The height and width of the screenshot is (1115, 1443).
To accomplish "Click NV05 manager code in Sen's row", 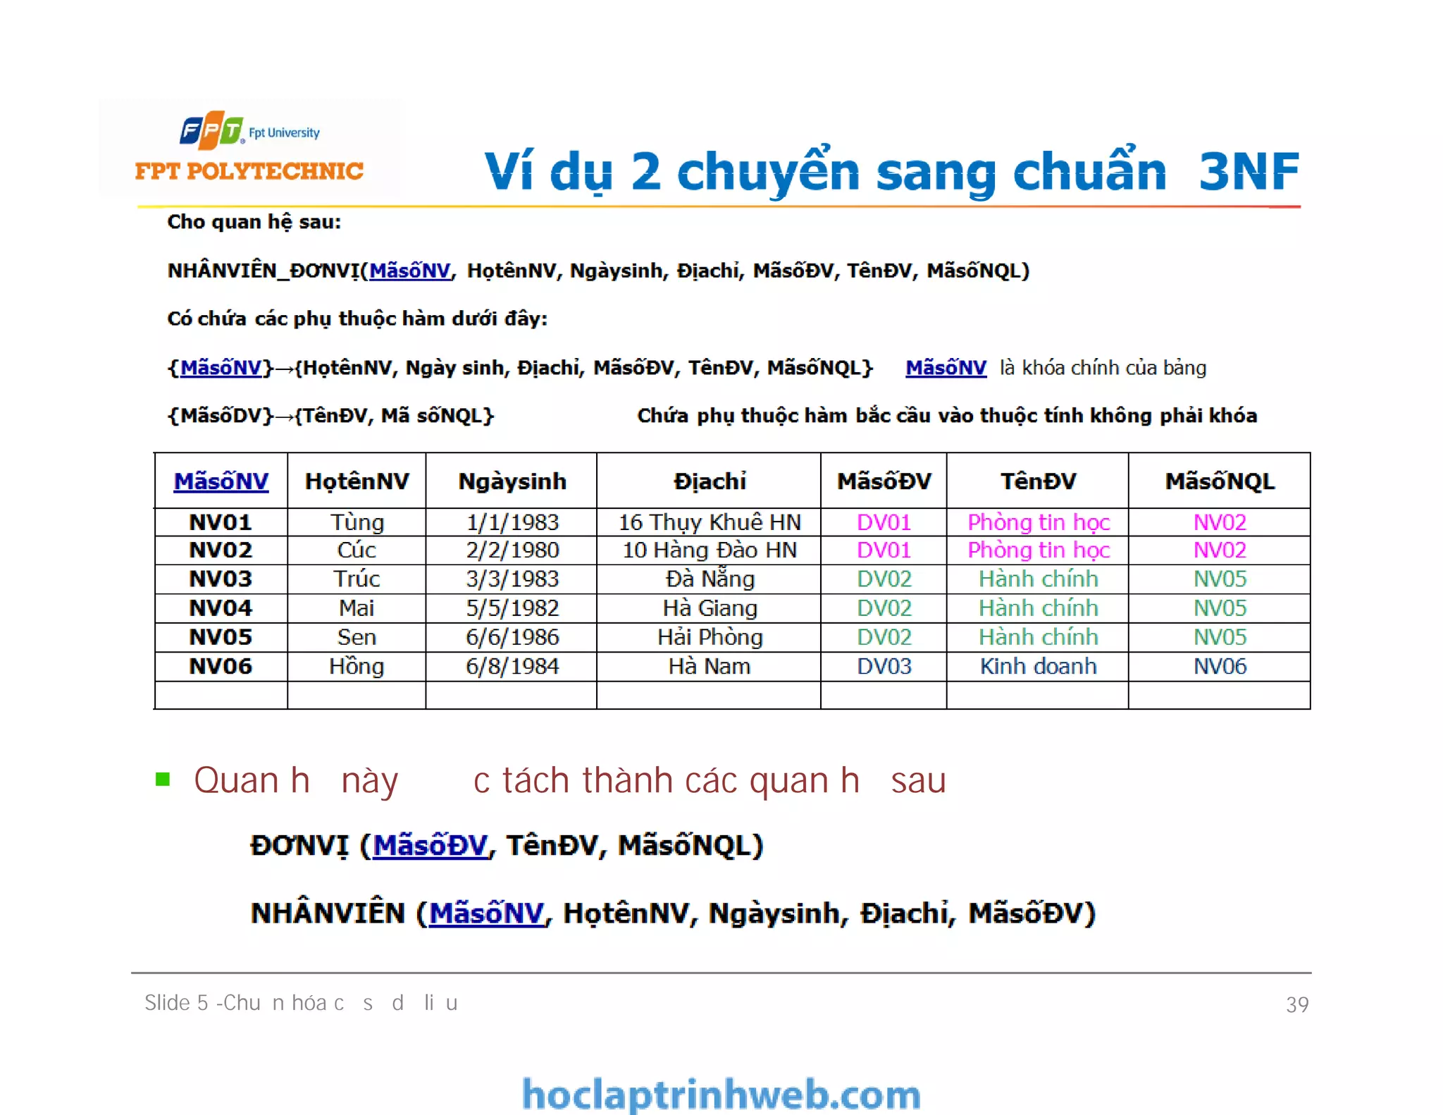I will (x=1220, y=637).
